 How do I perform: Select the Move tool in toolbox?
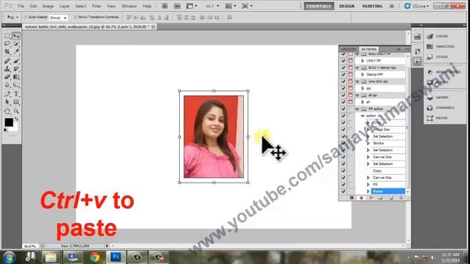[16, 36]
